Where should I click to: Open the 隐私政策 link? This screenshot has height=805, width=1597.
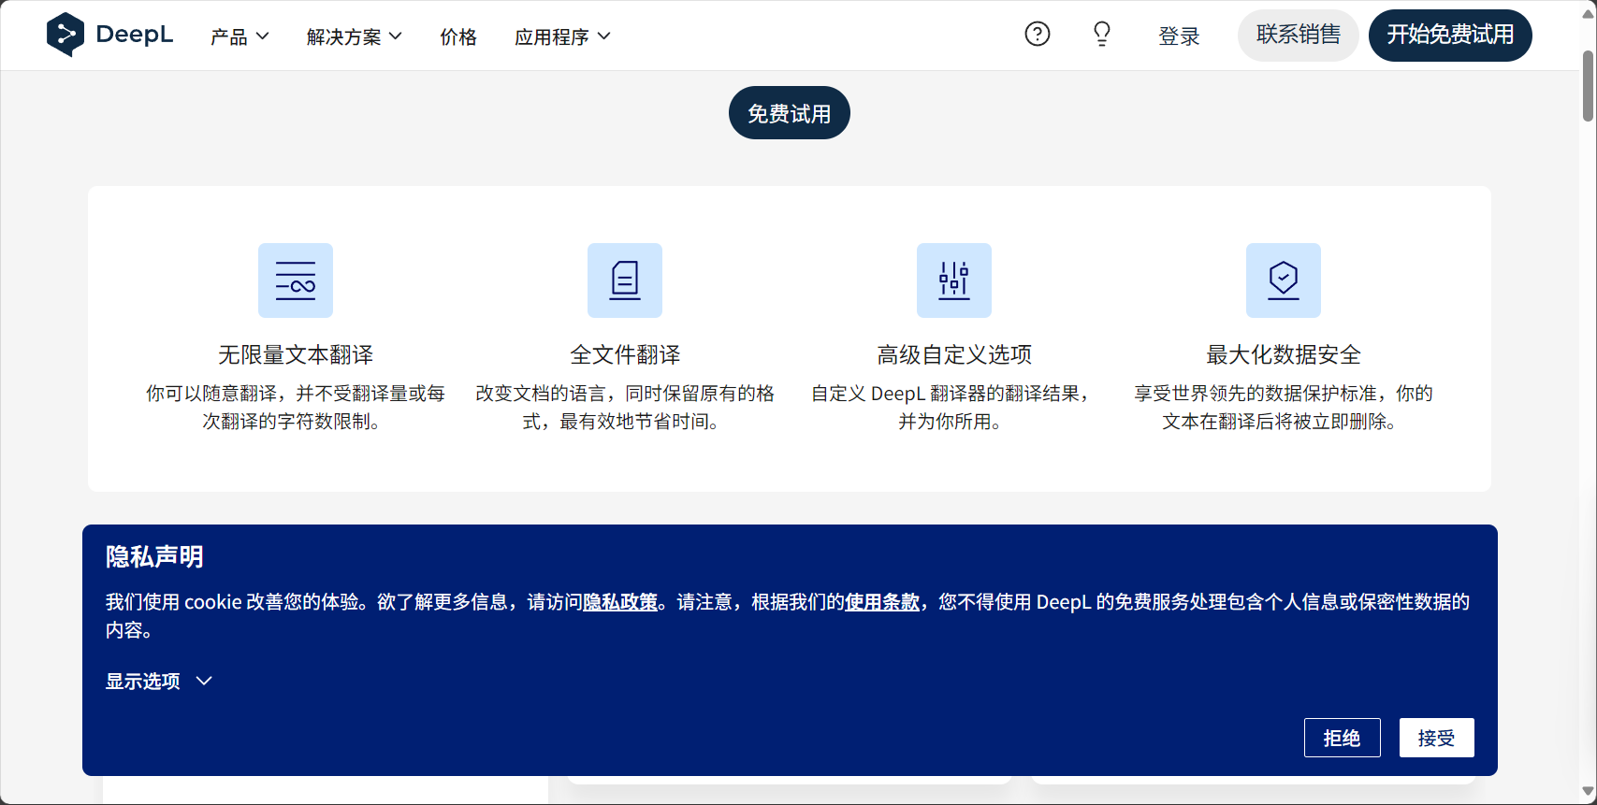[620, 602]
